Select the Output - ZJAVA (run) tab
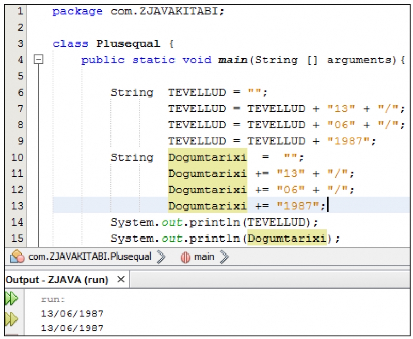The image size is (413, 339). [x=57, y=280]
